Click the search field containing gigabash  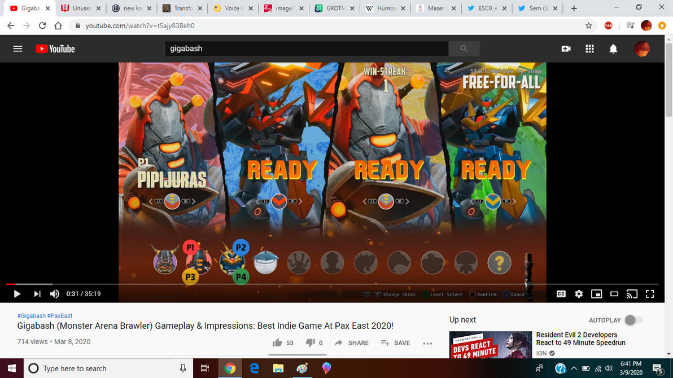click(307, 49)
